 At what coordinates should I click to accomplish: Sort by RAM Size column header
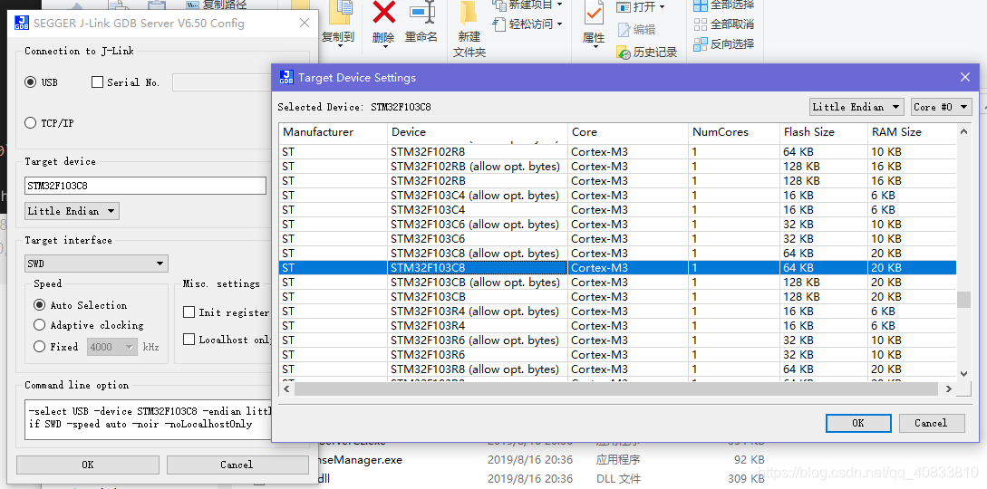[x=912, y=132]
